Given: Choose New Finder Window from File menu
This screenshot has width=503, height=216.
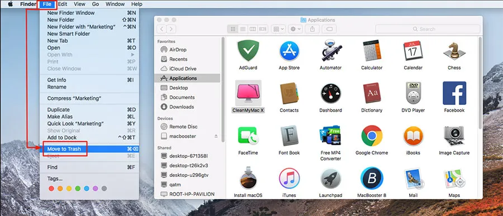Looking at the screenshot, I should point(89,13).
